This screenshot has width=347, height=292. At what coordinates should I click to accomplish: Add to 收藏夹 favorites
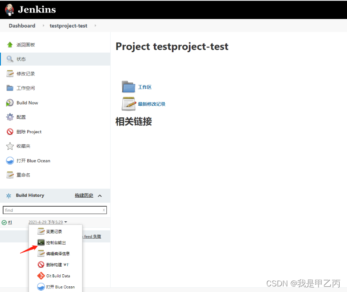pos(23,146)
